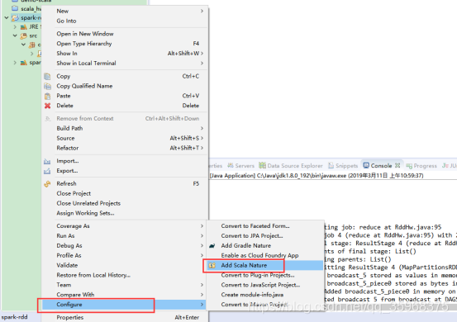Close the Console tab with X
Viewport: 457px width, 322px height.
tap(397, 165)
